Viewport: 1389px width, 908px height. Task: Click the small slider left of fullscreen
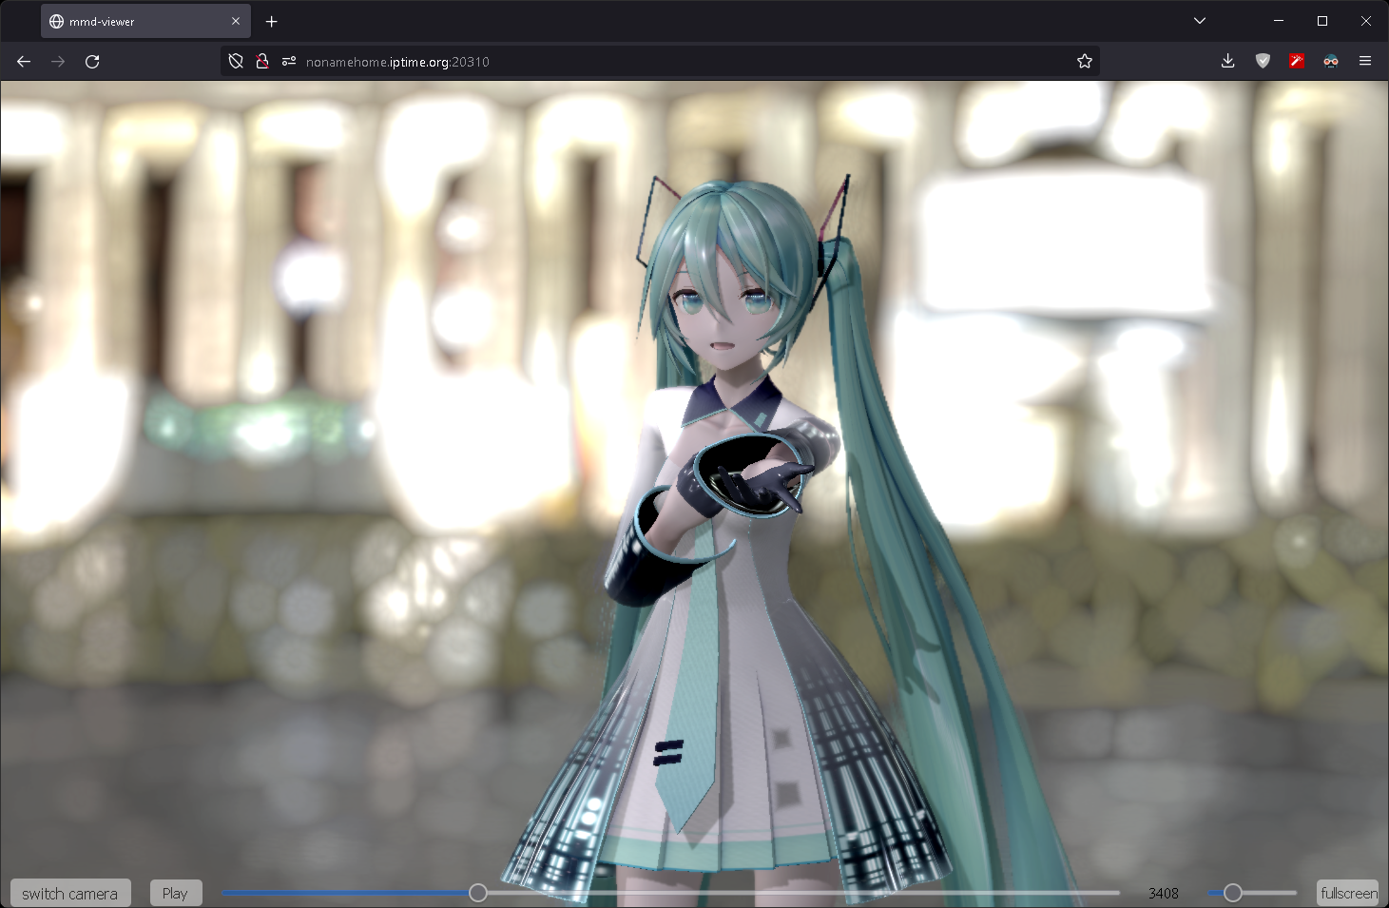1252,893
